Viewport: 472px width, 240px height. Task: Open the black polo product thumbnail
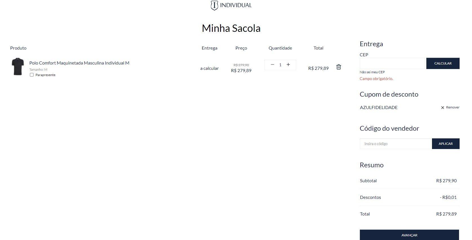pos(18,67)
